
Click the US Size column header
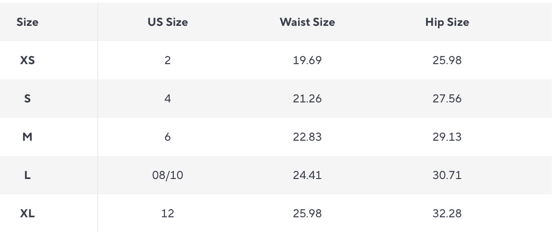167,22
